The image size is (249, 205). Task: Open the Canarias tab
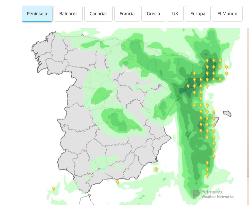(98, 14)
